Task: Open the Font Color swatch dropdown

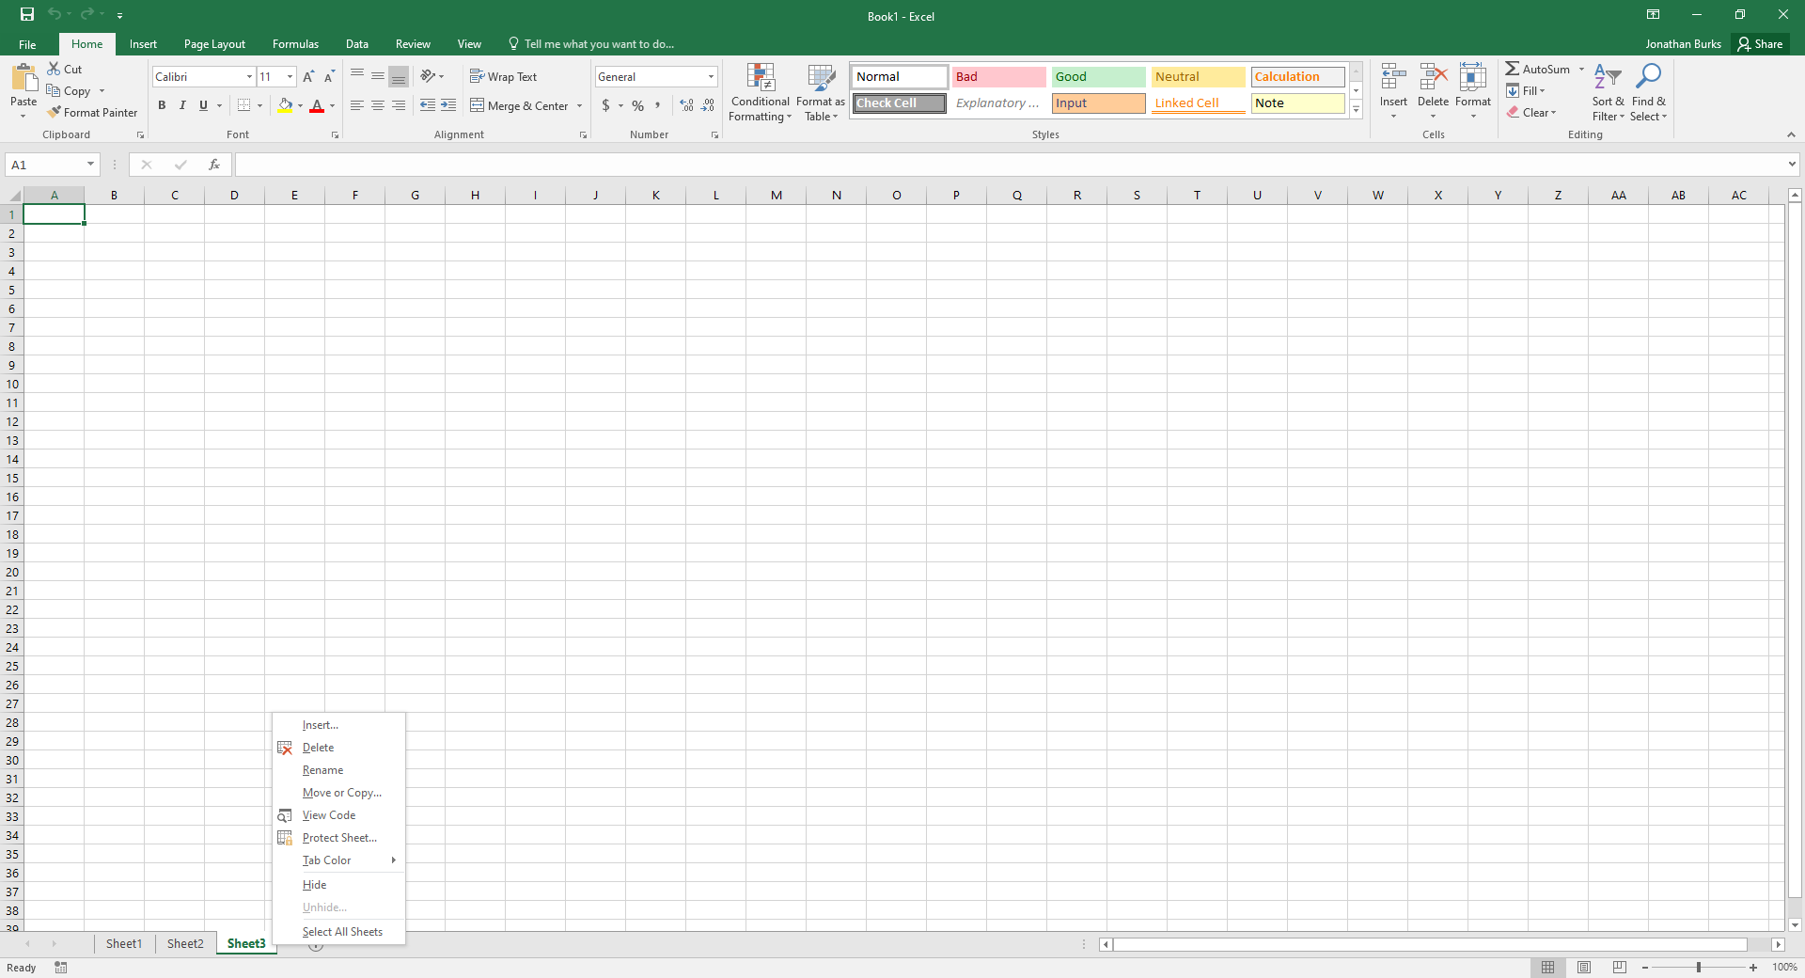Action: (x=333, y=106)
